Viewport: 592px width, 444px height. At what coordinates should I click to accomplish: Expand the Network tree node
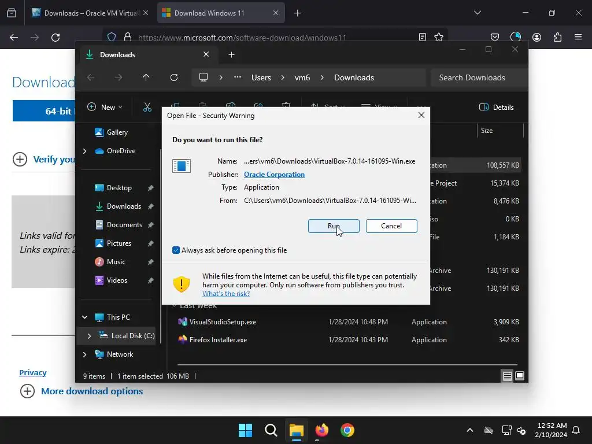coord(84,354)
